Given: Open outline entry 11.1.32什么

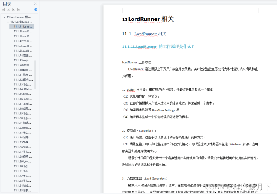Looking at the screenshot, I should (22, 176).
